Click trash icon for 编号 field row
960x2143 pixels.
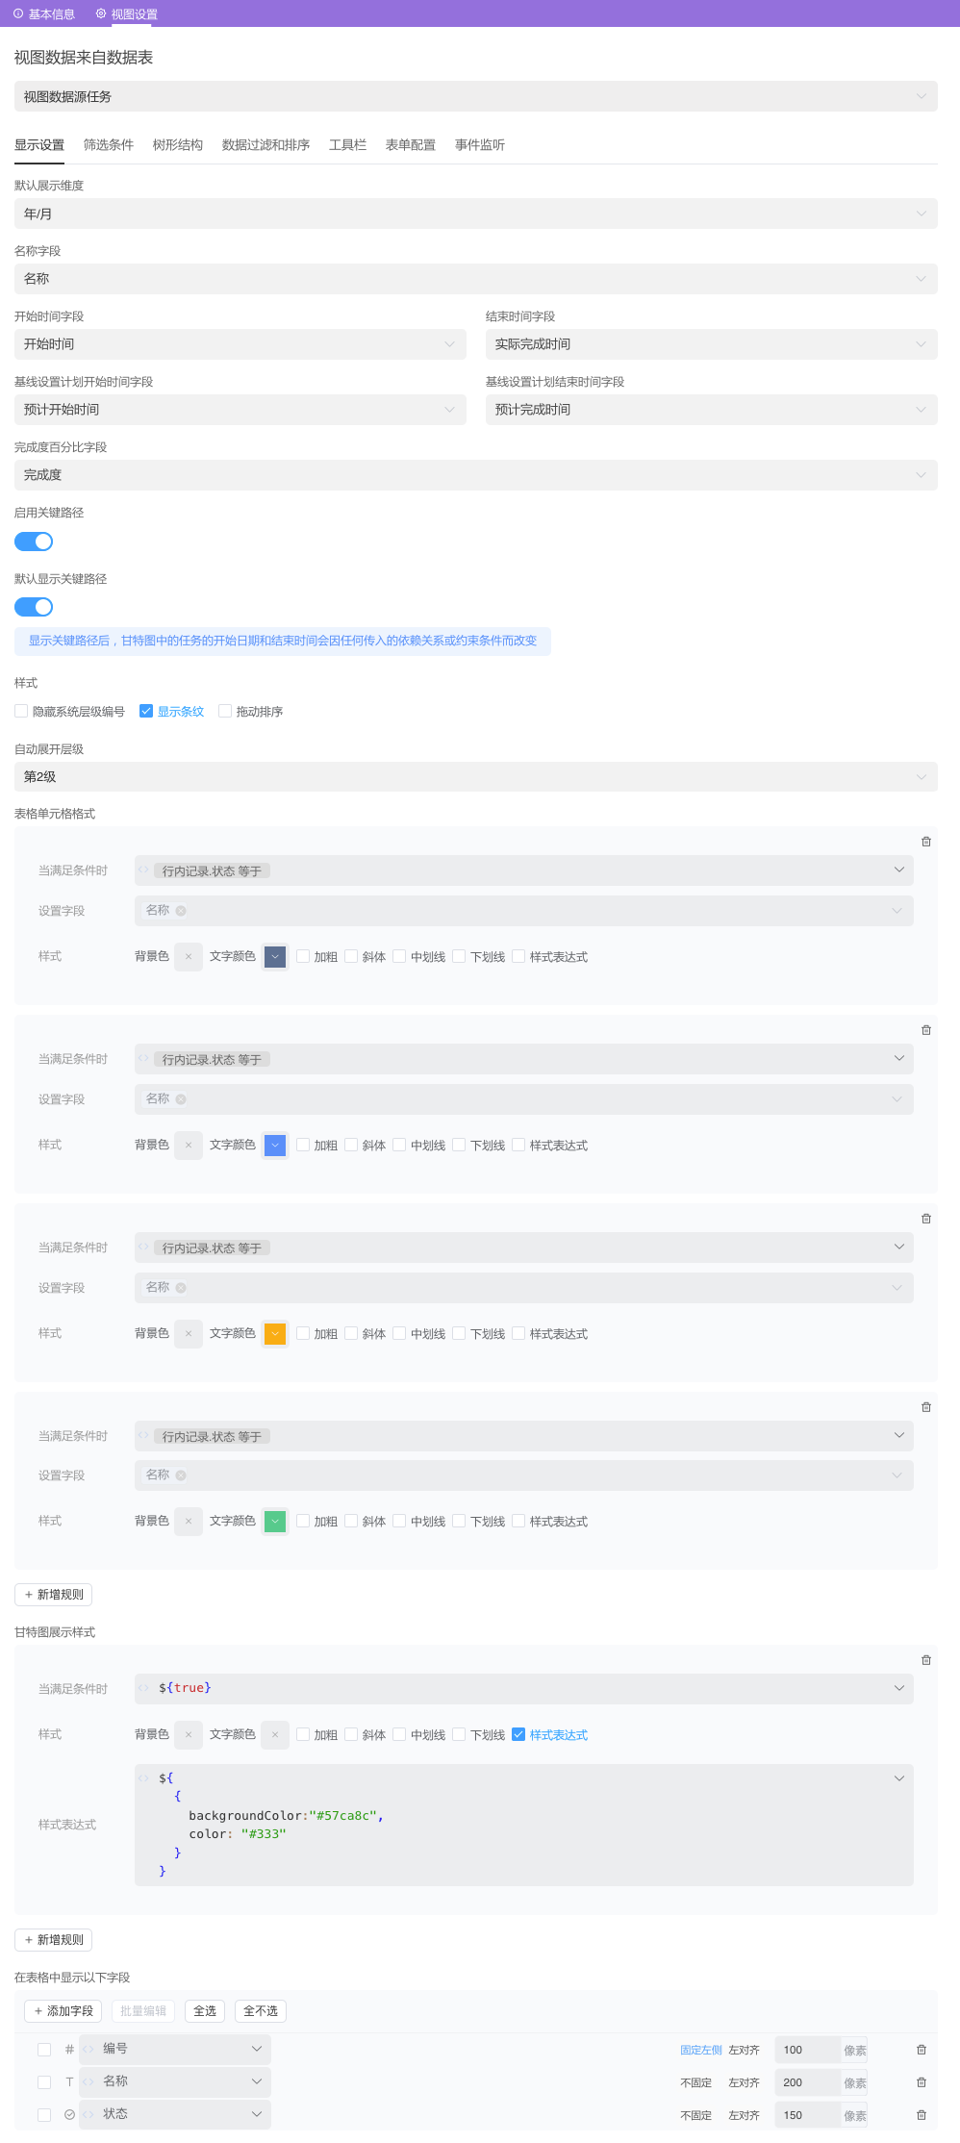(x=921, y=2050)
